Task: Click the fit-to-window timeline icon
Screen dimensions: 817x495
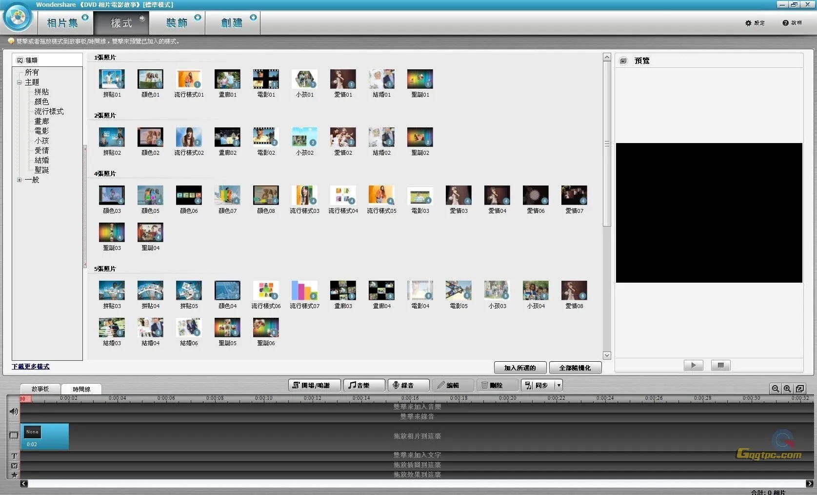Action: pyautogui.click(x=800, y=389)
